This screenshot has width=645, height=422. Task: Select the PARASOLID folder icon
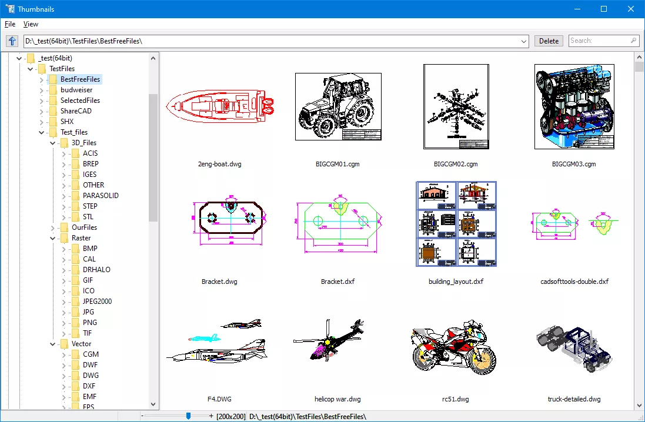coord(75,196)
